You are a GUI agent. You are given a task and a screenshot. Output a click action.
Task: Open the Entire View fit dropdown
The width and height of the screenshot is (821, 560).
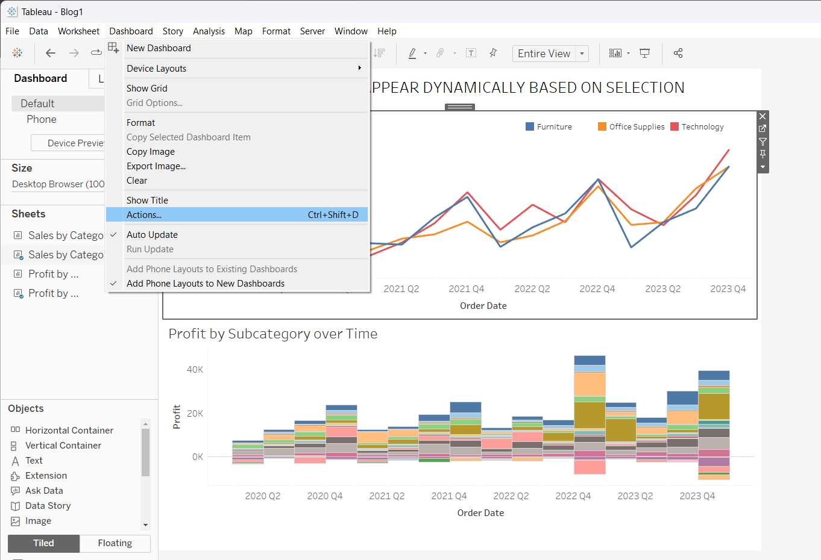tap(582, 53)
